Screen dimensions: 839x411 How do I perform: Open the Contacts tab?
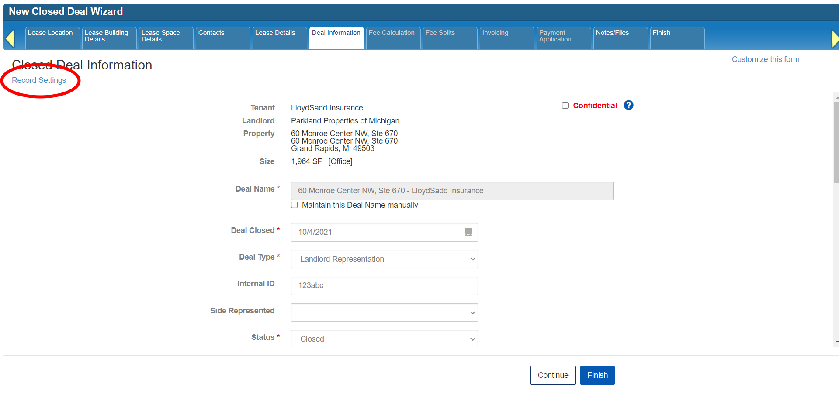(222, 38)
